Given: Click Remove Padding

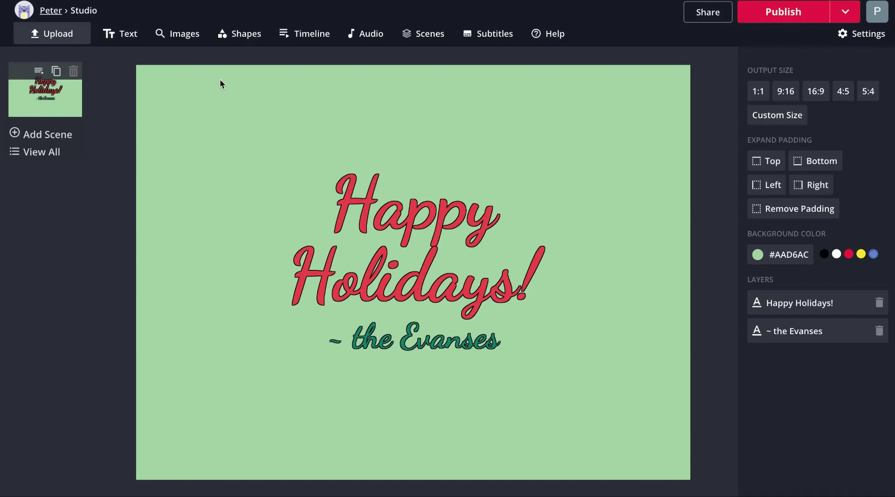Looking at the screenshot, I should 793,208.
